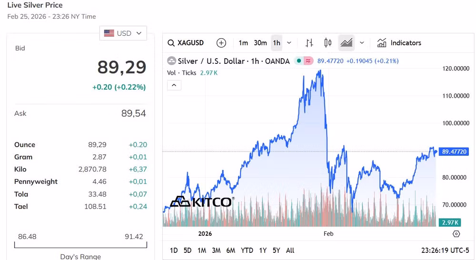Select the bars chart style icon
The width and height of the screenshot is (476, 260).
(x=309, y=43)
